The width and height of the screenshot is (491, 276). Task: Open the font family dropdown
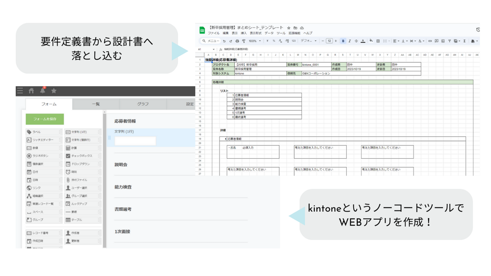pyautogui.click(x=308, y=41)
